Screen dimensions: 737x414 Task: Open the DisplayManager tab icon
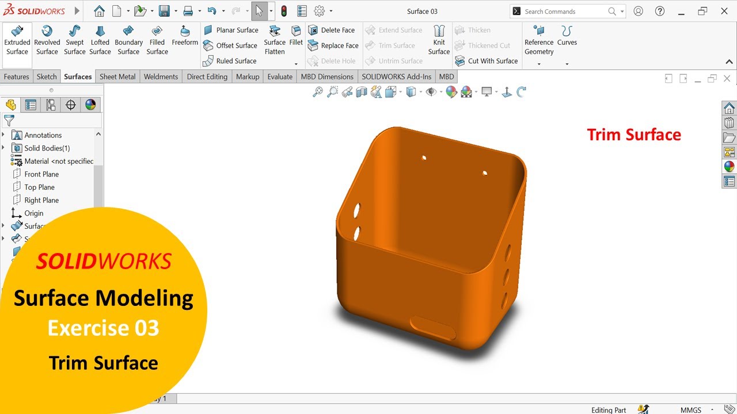pyautogui.click(x=91, y=105)
